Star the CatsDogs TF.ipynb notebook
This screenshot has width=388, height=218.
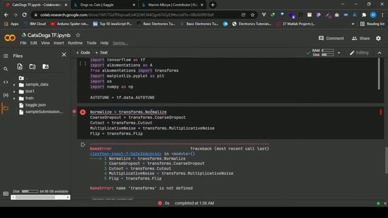(78, 35)
